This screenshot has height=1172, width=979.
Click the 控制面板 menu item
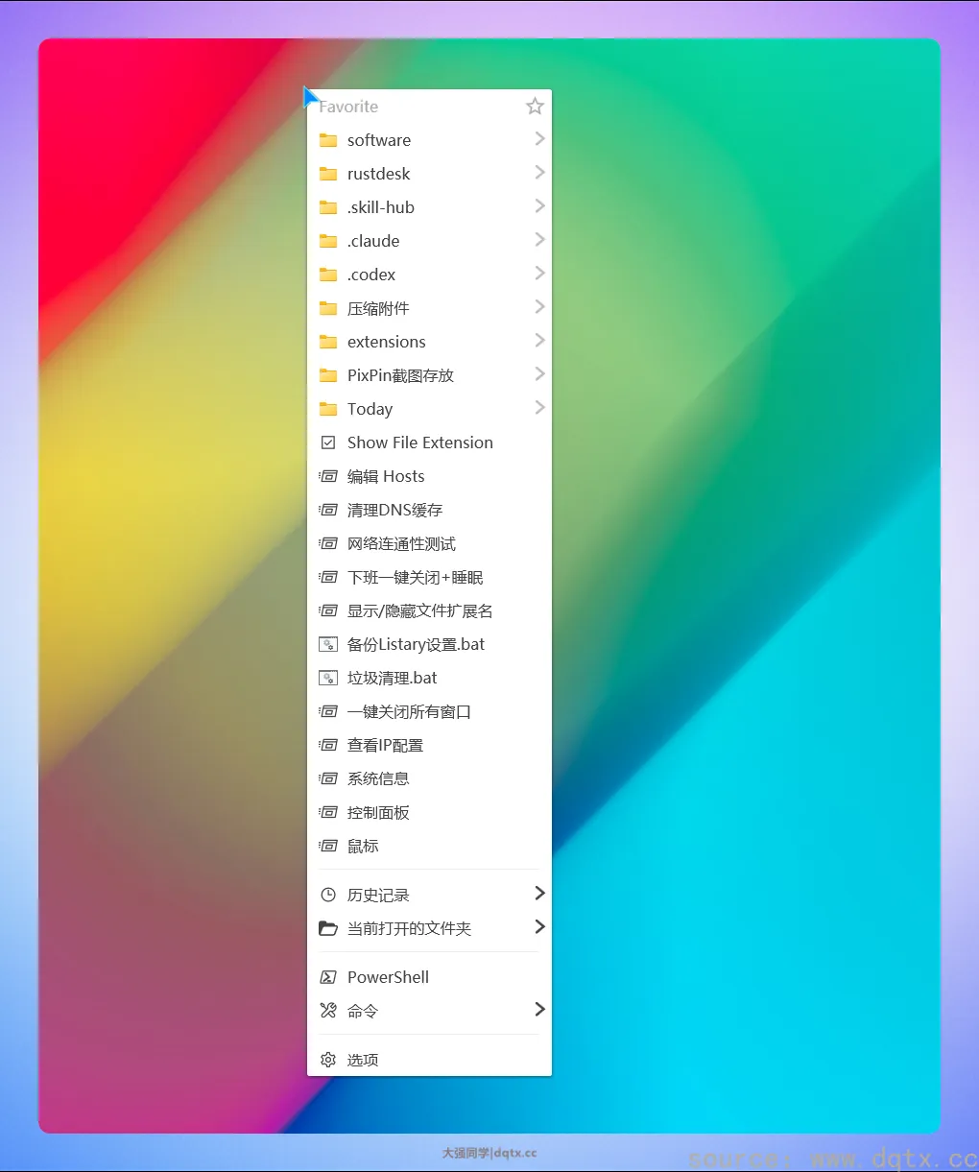tap(378, 812)
